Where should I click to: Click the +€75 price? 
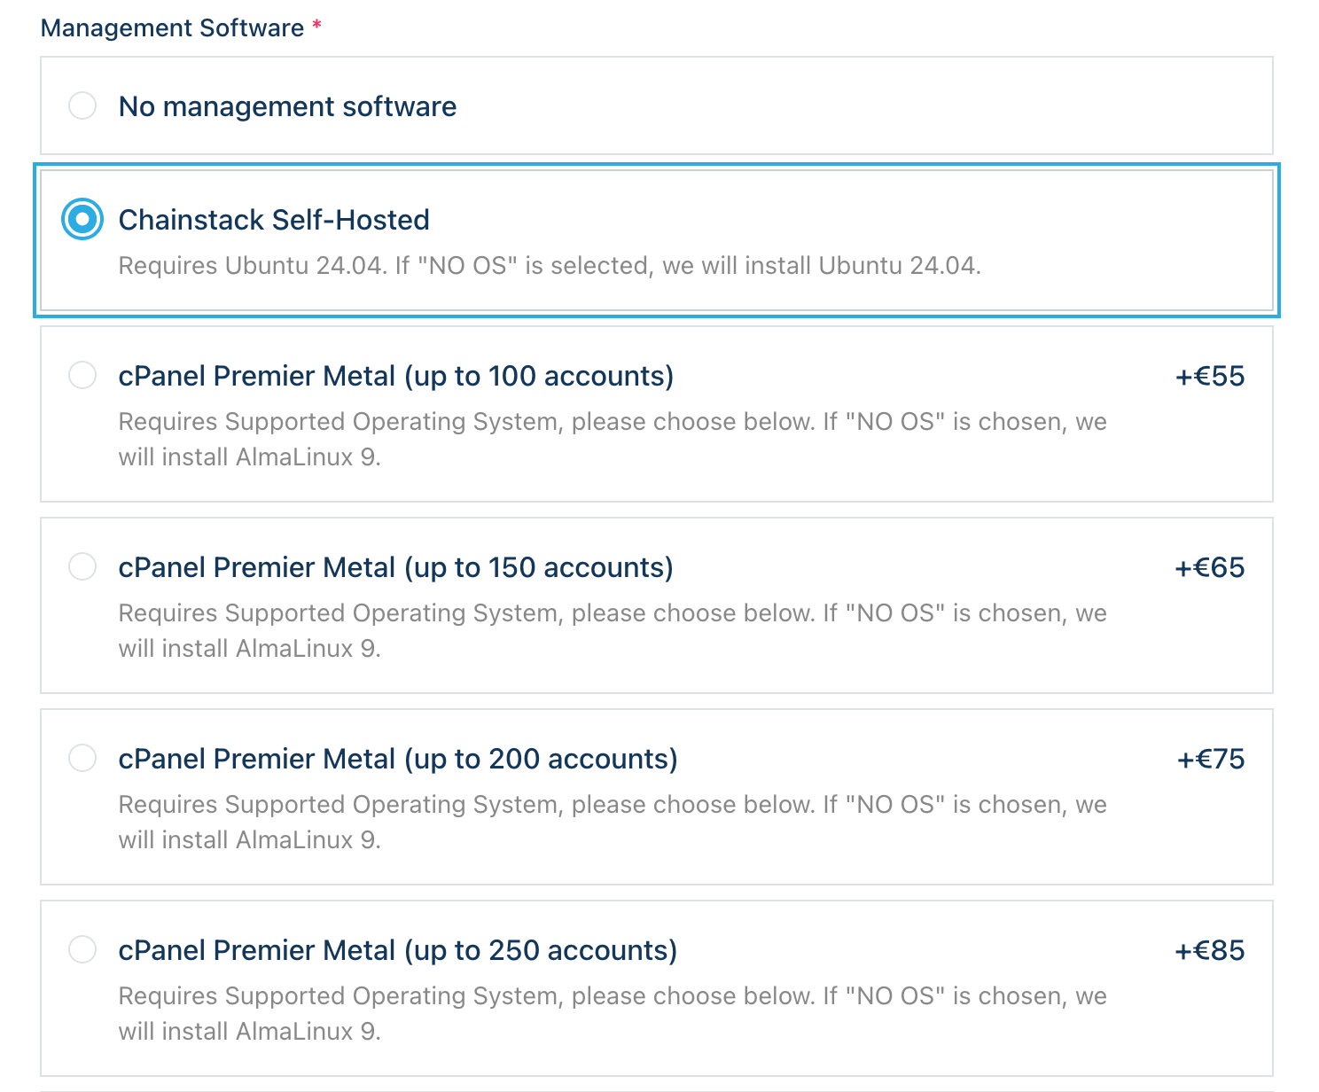click(1211, 759)
